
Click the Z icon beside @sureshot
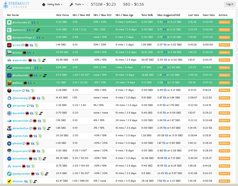(41, 113)
